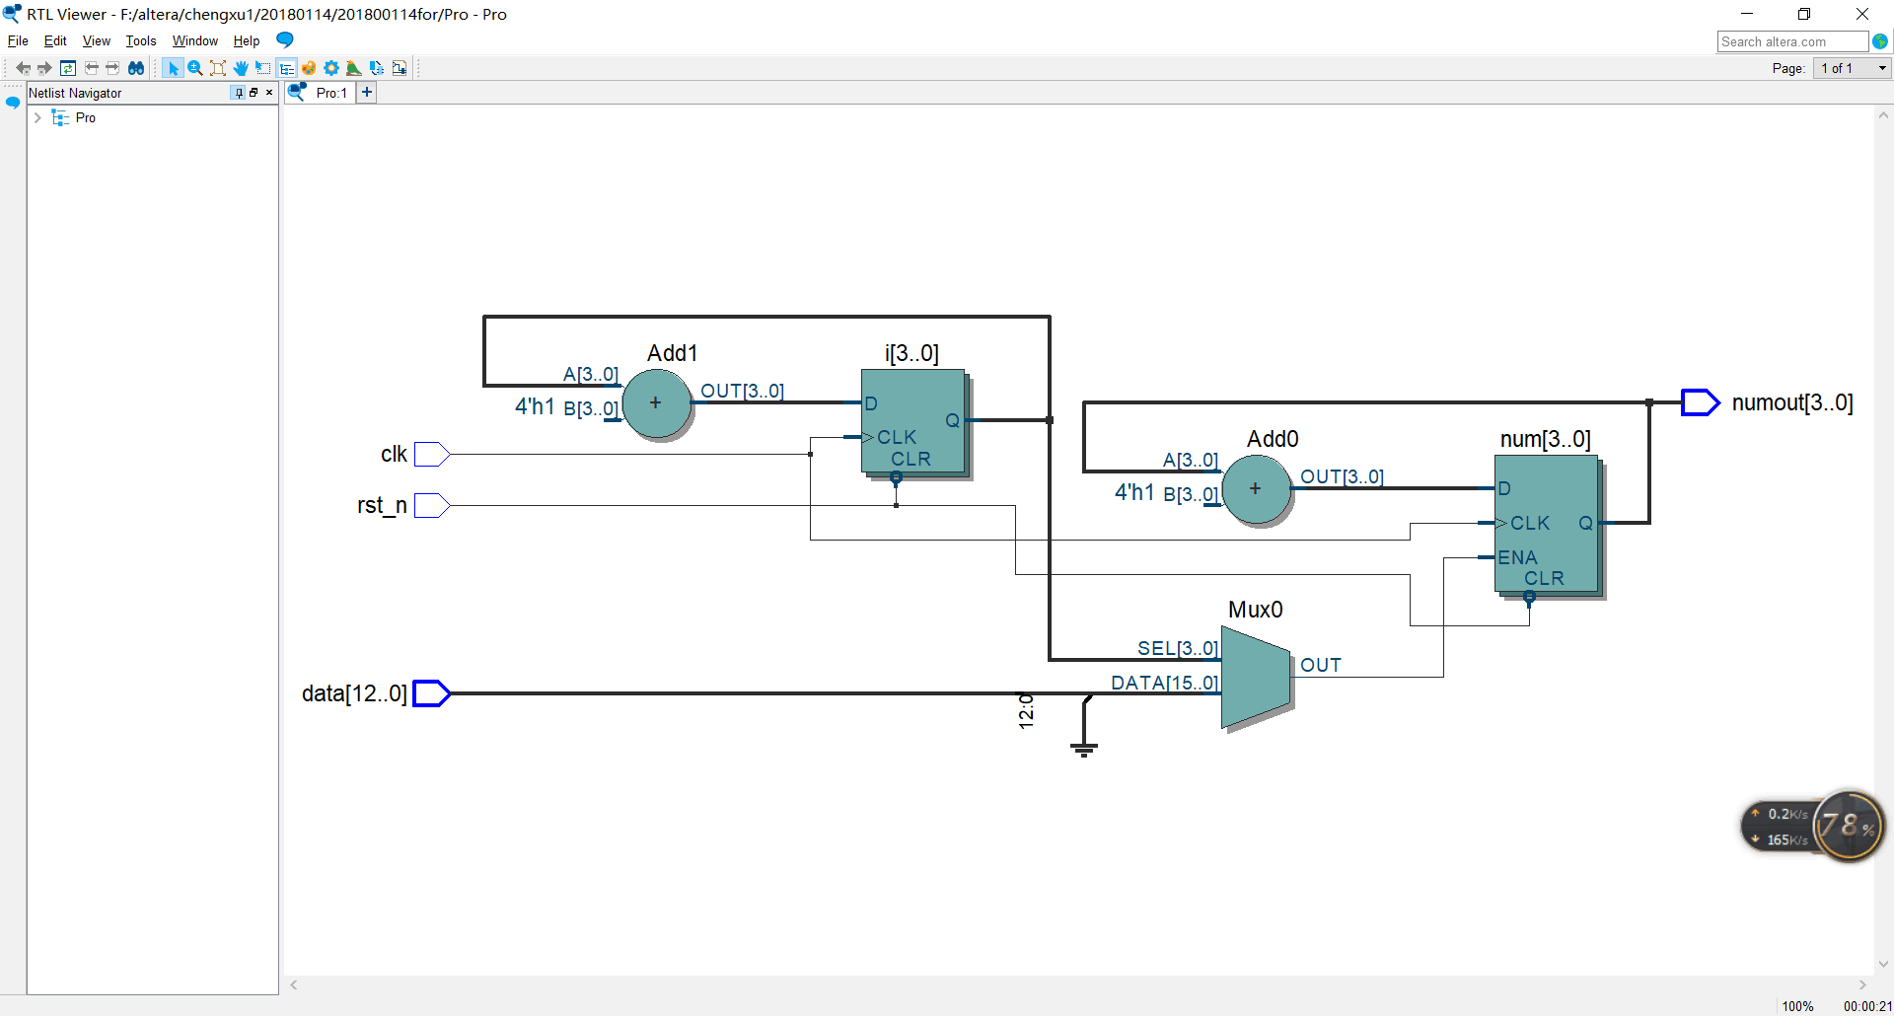Click the schematic export page icon
Screen dimensions: 1894x1016
[400, 68]
